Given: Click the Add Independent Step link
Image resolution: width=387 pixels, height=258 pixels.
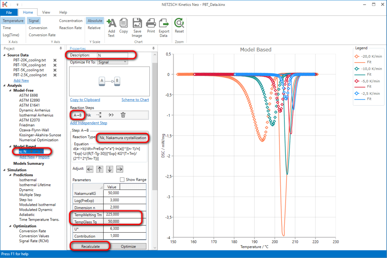Looking at the screenshot, I should [x=88, y=123].
